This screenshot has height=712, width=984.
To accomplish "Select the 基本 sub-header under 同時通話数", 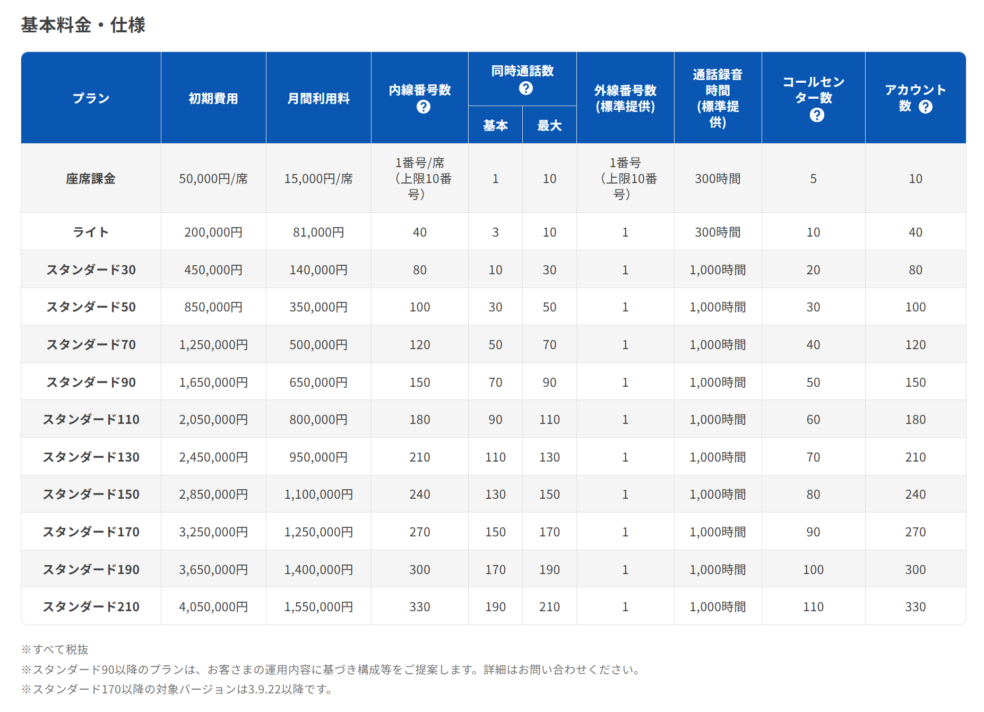I will (x=495, y=125).
